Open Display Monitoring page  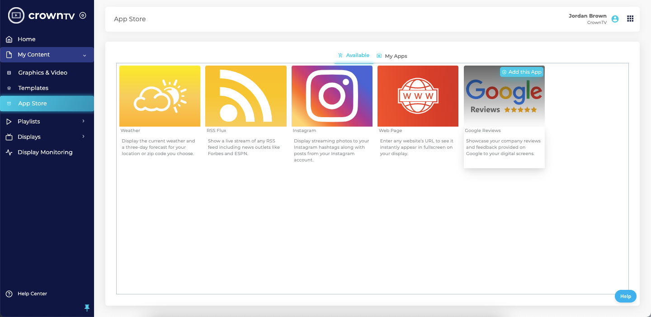pos(47,152)
